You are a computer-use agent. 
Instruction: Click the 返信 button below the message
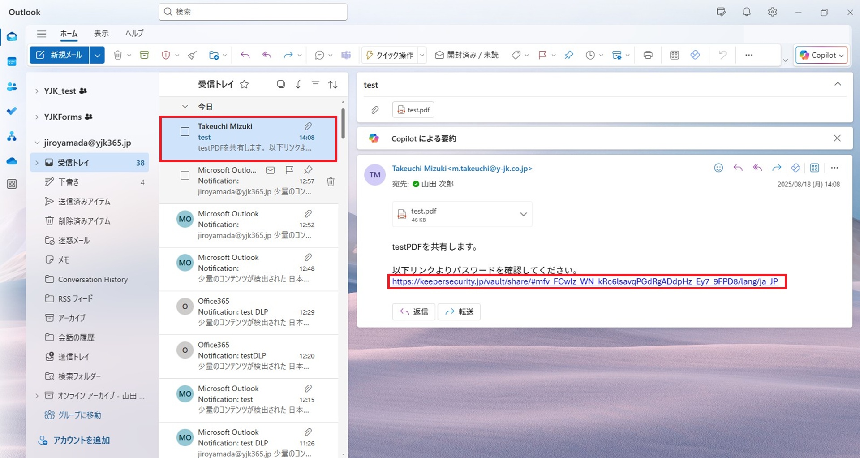(414, 312)
